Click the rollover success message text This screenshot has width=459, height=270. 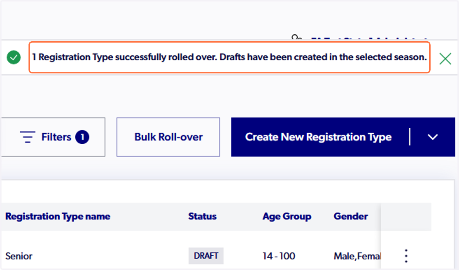(x=229, y=57)
